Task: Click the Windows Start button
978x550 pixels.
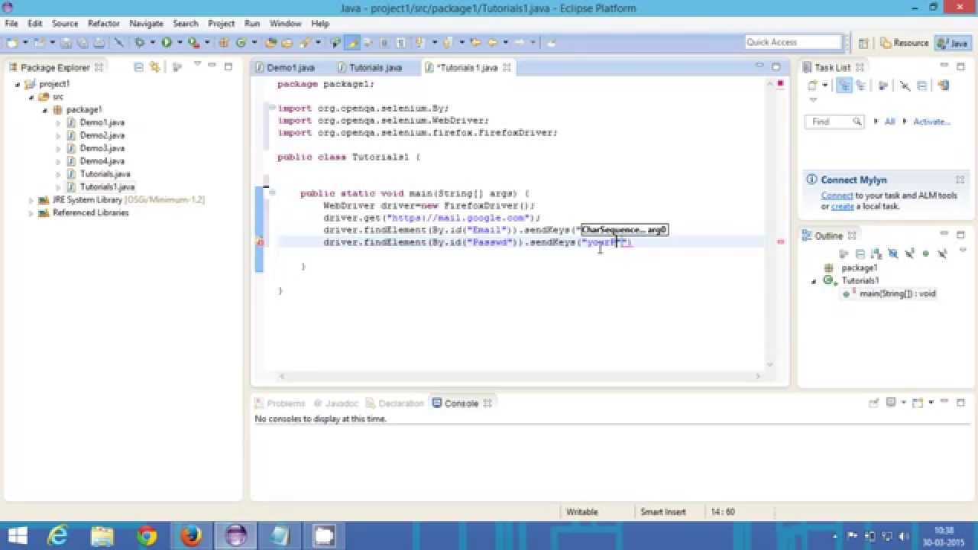Action: pos(17,535)
